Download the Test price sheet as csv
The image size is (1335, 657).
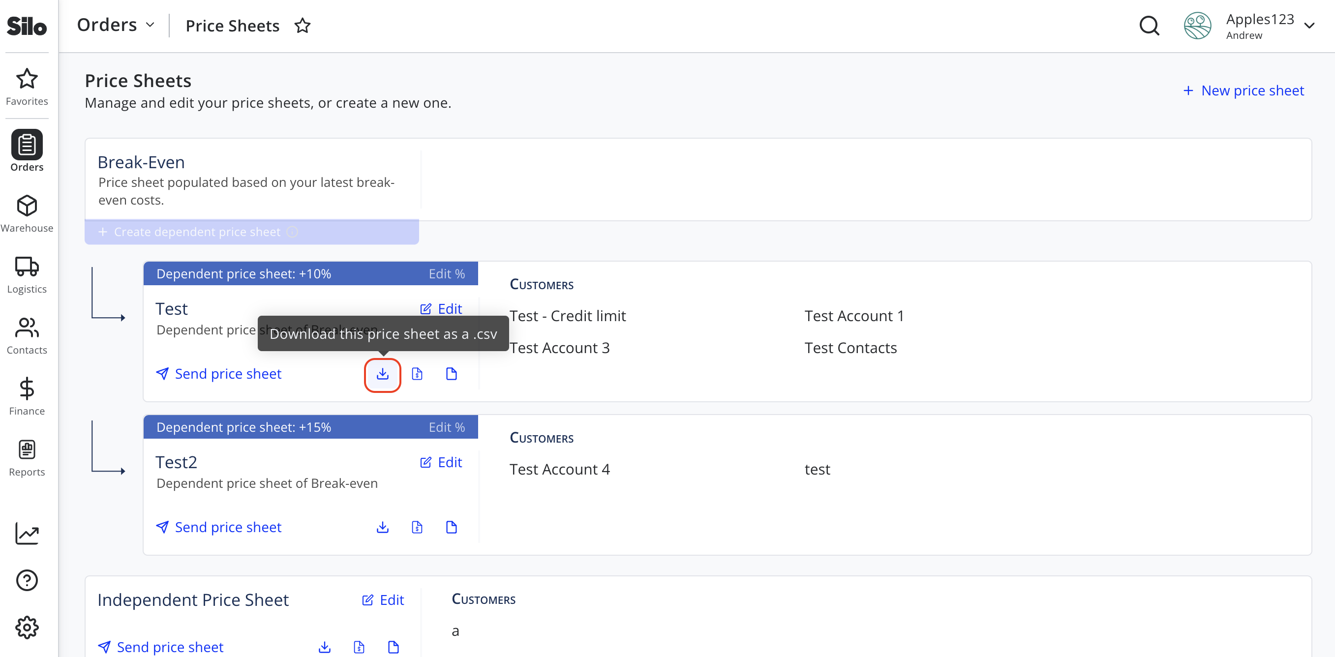(x=383, y=374)
